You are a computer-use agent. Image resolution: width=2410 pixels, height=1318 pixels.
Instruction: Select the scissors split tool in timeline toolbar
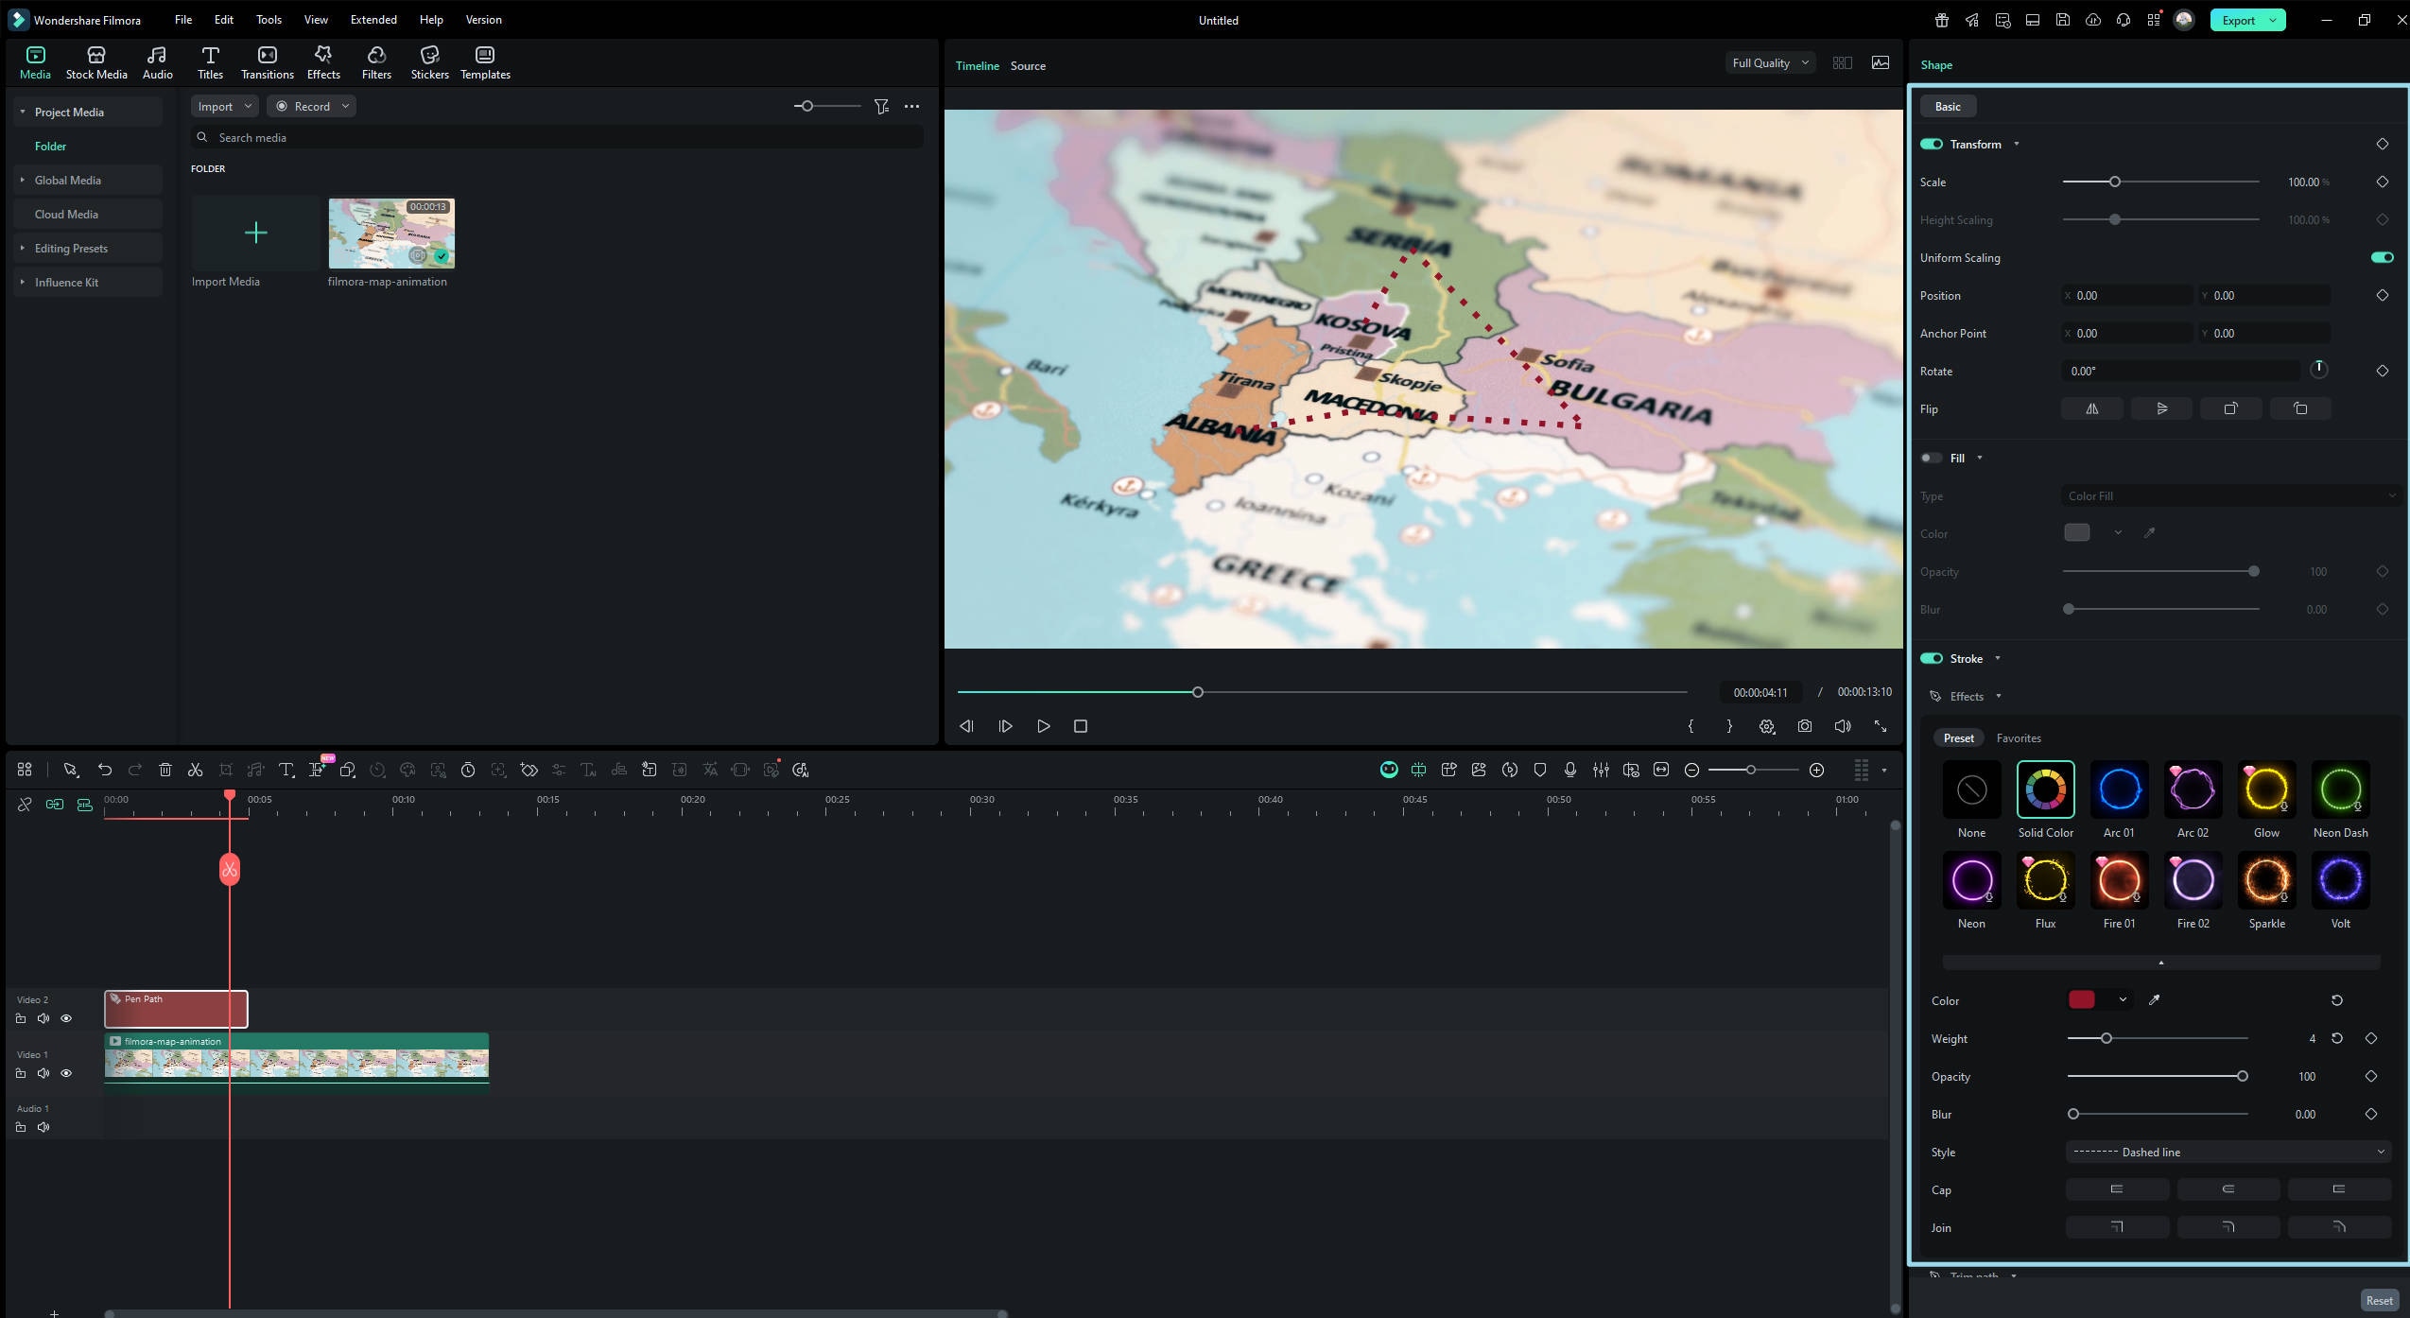click(195, 770)
